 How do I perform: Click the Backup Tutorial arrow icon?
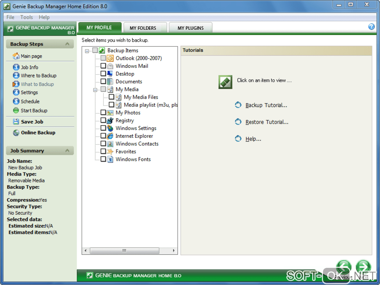238,105
